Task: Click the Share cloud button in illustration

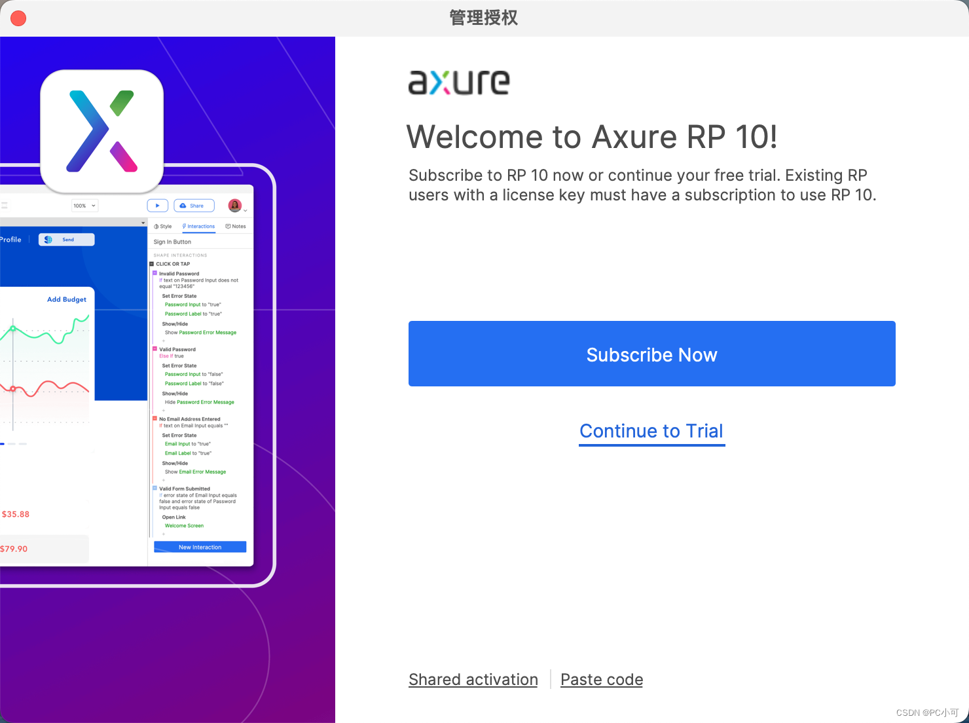Action: (194, 206)
